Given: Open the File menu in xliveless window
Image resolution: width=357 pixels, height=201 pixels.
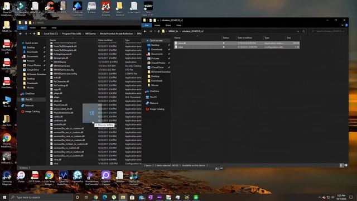Looking at the screenshot, I should click(147, 25).
